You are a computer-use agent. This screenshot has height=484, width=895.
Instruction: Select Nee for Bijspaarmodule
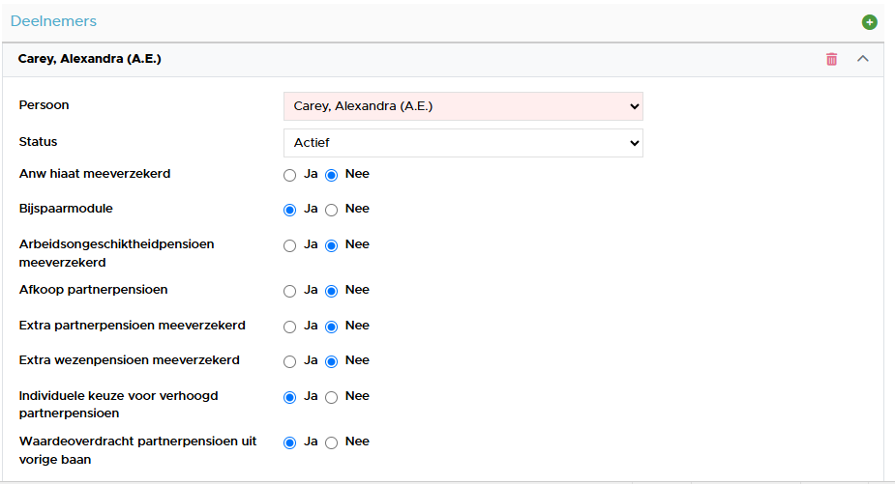[x=332, y=210]
